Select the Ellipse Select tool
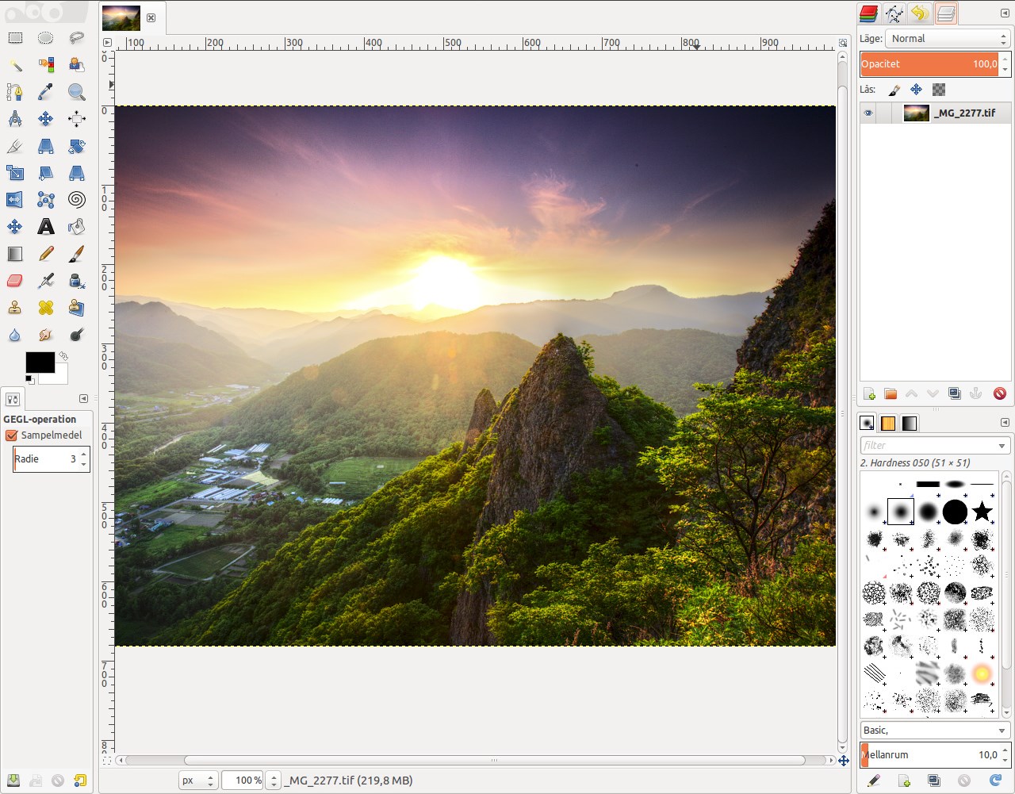Screen dimensions: 1015x794 tap(46, 38)
